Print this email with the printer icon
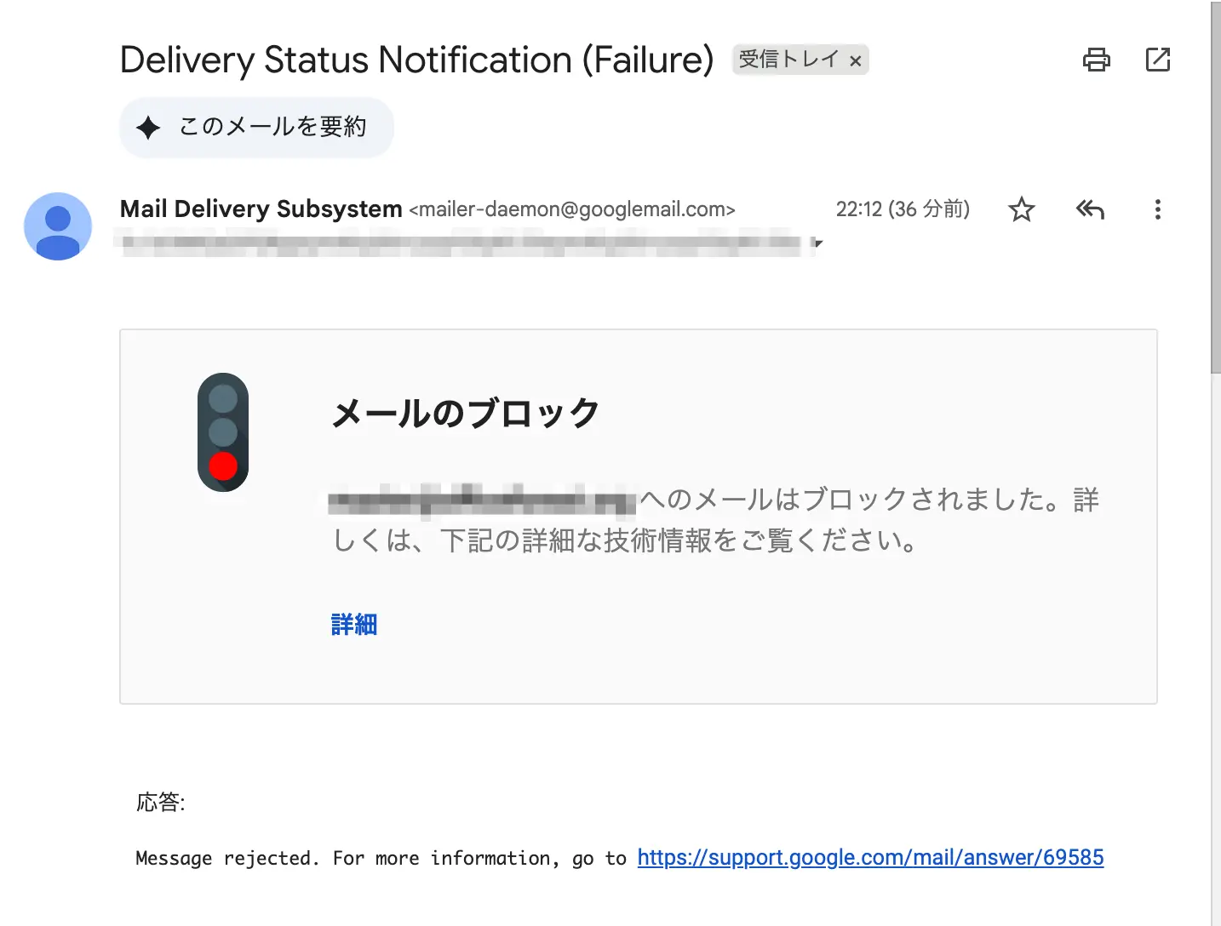The image size is (1221, 926). click(1096, 60)
